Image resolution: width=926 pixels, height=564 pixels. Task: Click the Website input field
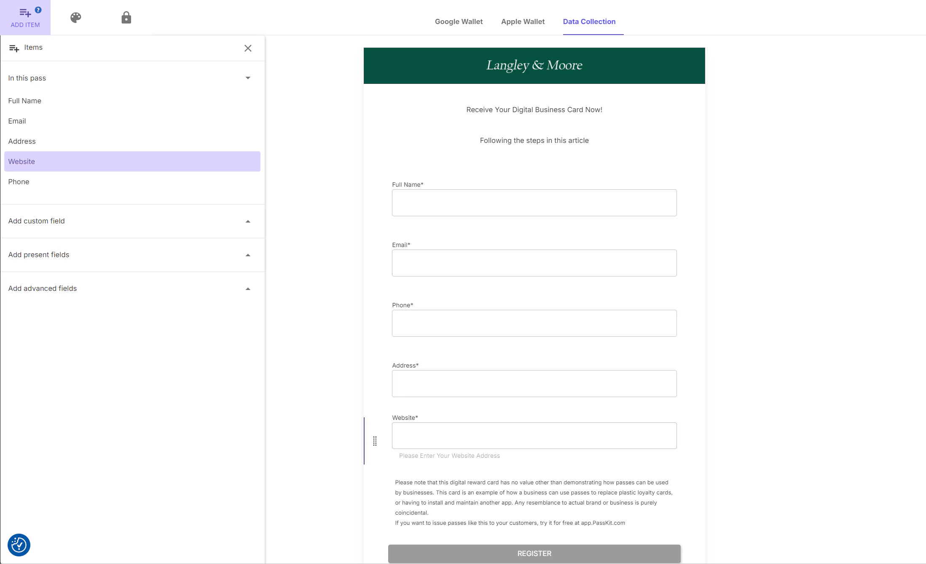click(534, 435)
